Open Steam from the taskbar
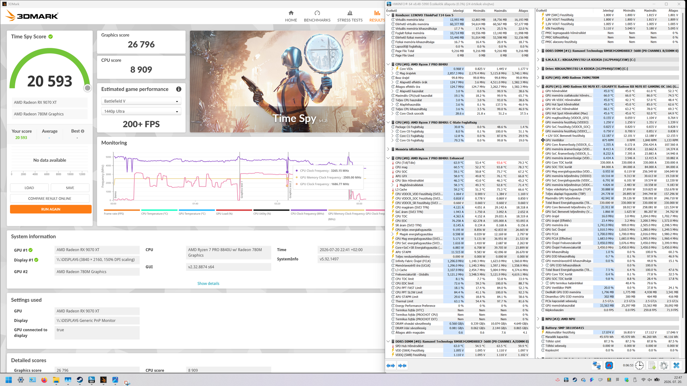This screenshot has height=386, width=687. point(80,380)
